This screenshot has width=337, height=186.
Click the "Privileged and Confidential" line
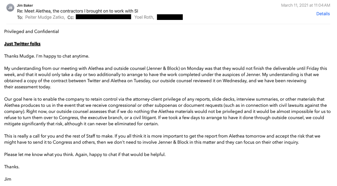31,31
